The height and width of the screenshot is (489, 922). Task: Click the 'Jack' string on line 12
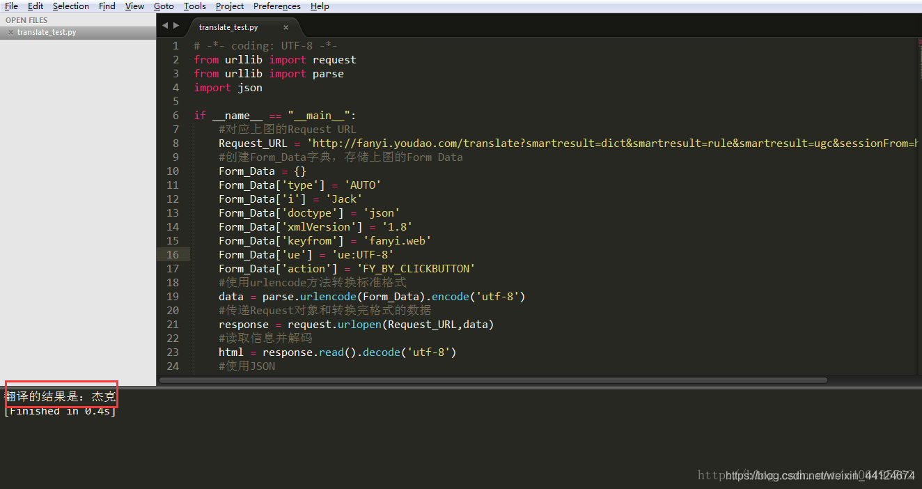344,199
